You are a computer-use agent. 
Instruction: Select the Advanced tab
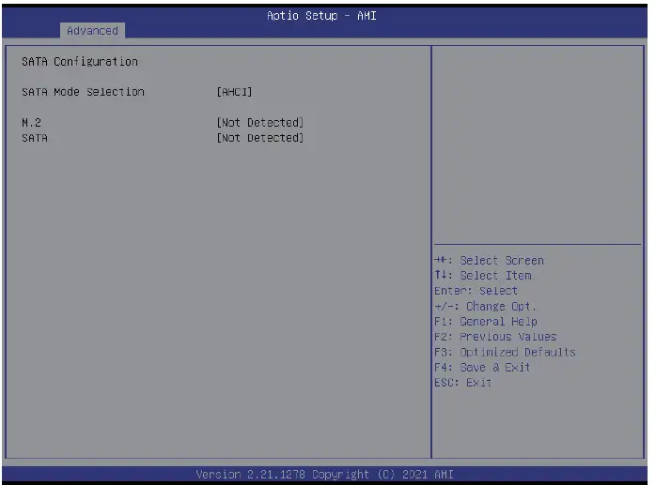click(92, 31)
